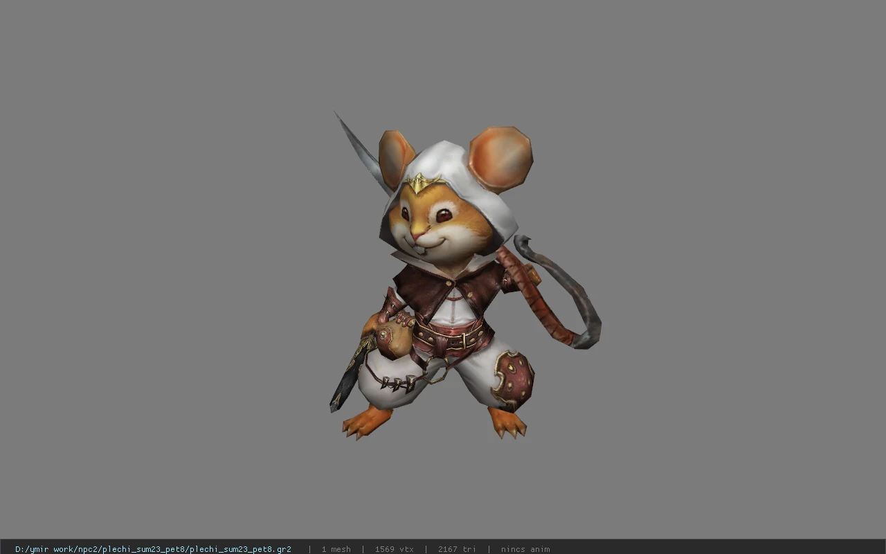Click the '1569 vtx' vertex count
886x554 pixels.
394,549
